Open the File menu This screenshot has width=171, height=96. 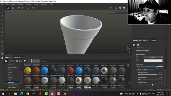[2, 4]
